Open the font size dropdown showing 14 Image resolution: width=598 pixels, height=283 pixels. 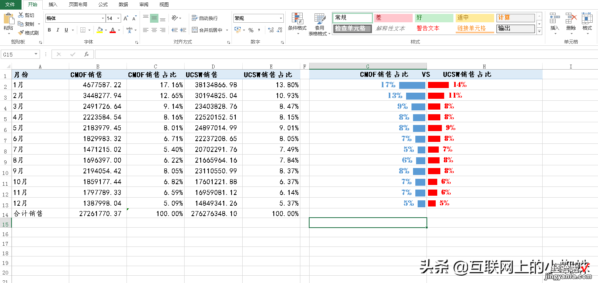(118, 18)
